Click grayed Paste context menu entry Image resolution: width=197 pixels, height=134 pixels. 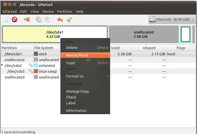[x=85, y=69]
